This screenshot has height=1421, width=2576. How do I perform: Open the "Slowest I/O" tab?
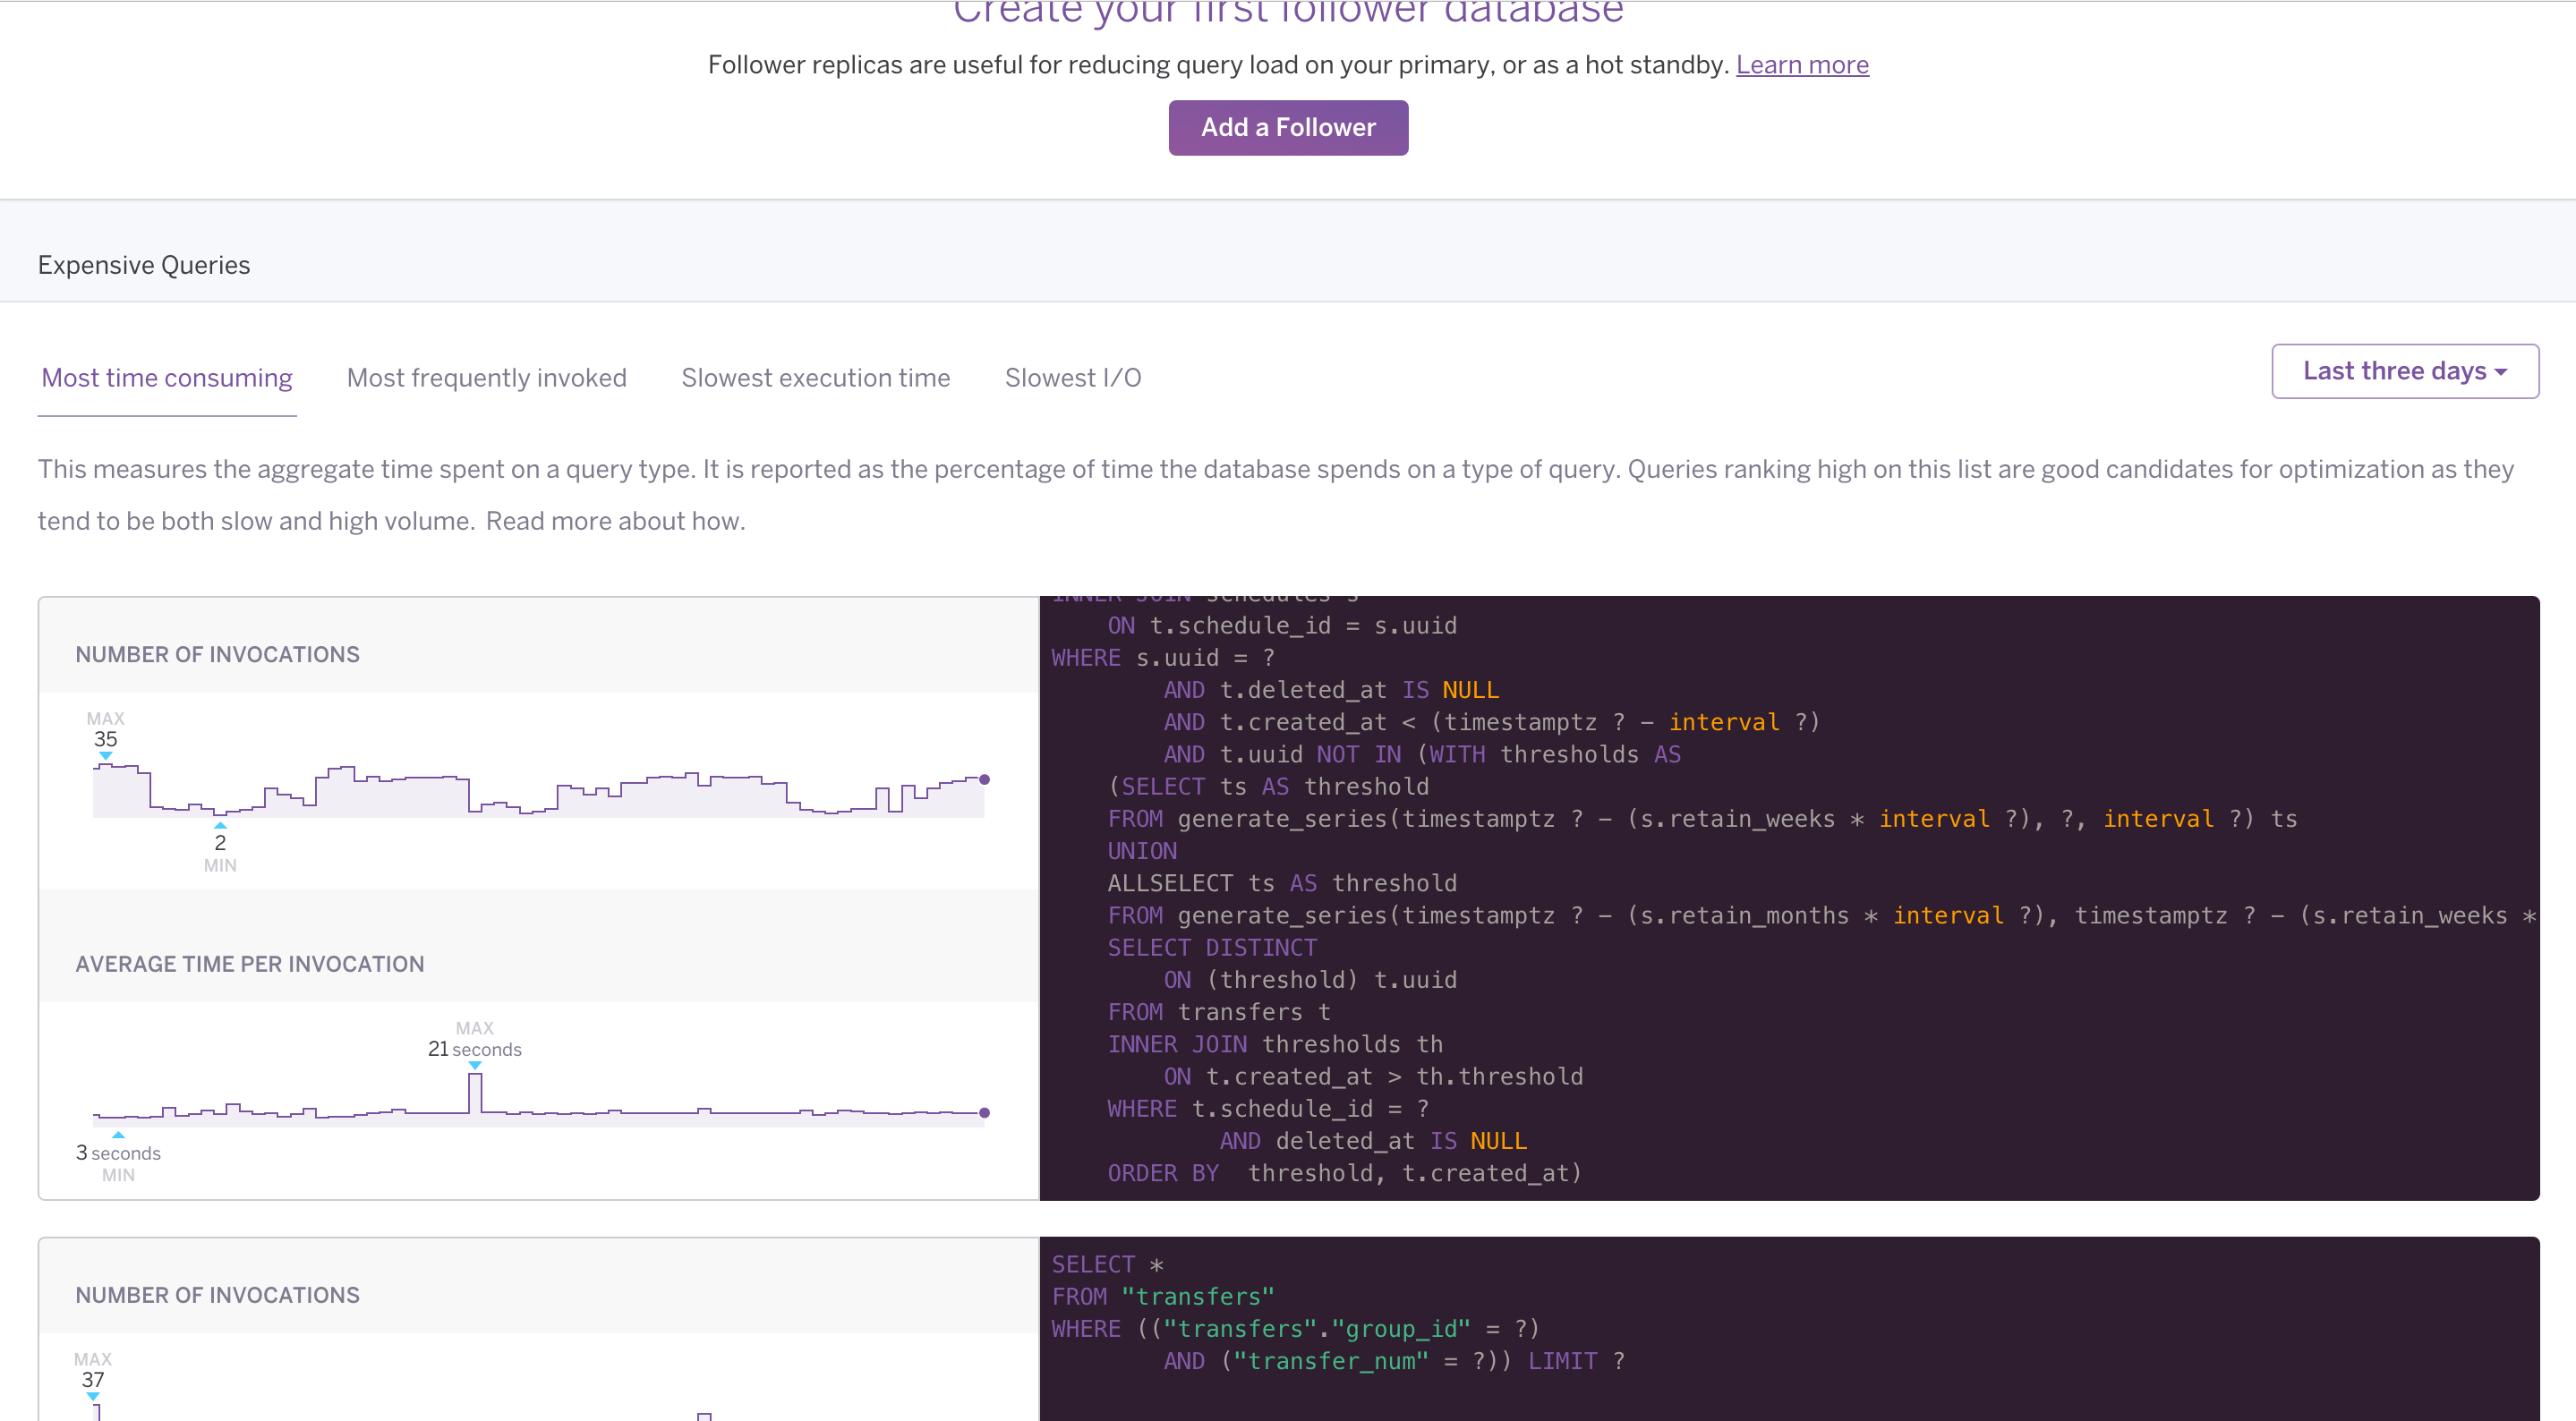tap(1073, 377)
